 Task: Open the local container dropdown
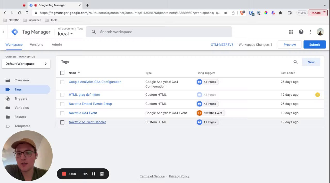pyautogui.click(x=65, y=34)
